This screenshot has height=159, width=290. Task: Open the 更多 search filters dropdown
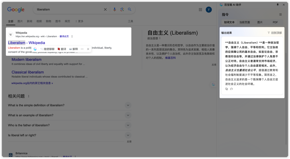tap(79, 21)
